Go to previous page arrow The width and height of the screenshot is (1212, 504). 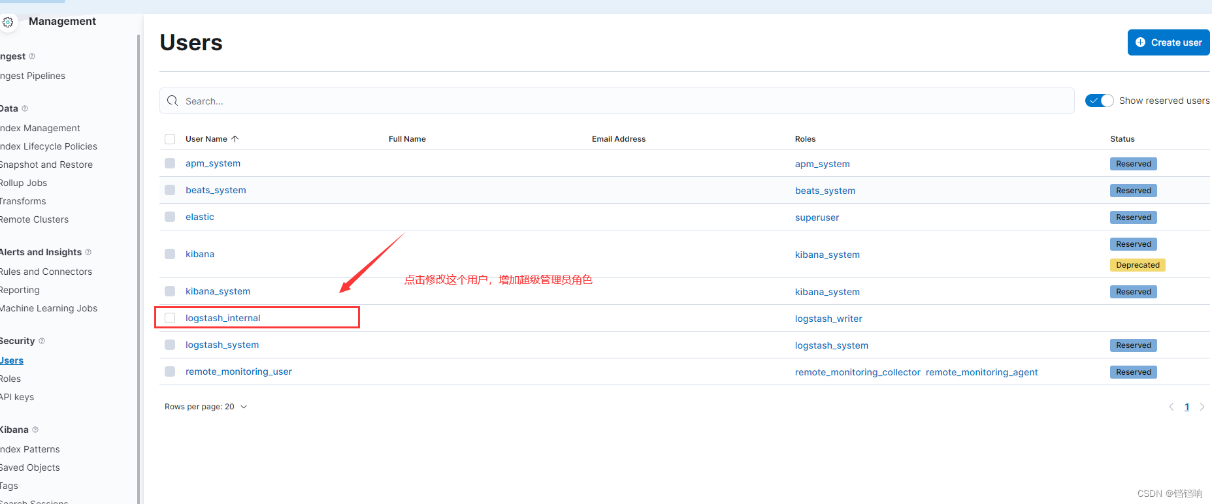click(x=1171, y=407)
